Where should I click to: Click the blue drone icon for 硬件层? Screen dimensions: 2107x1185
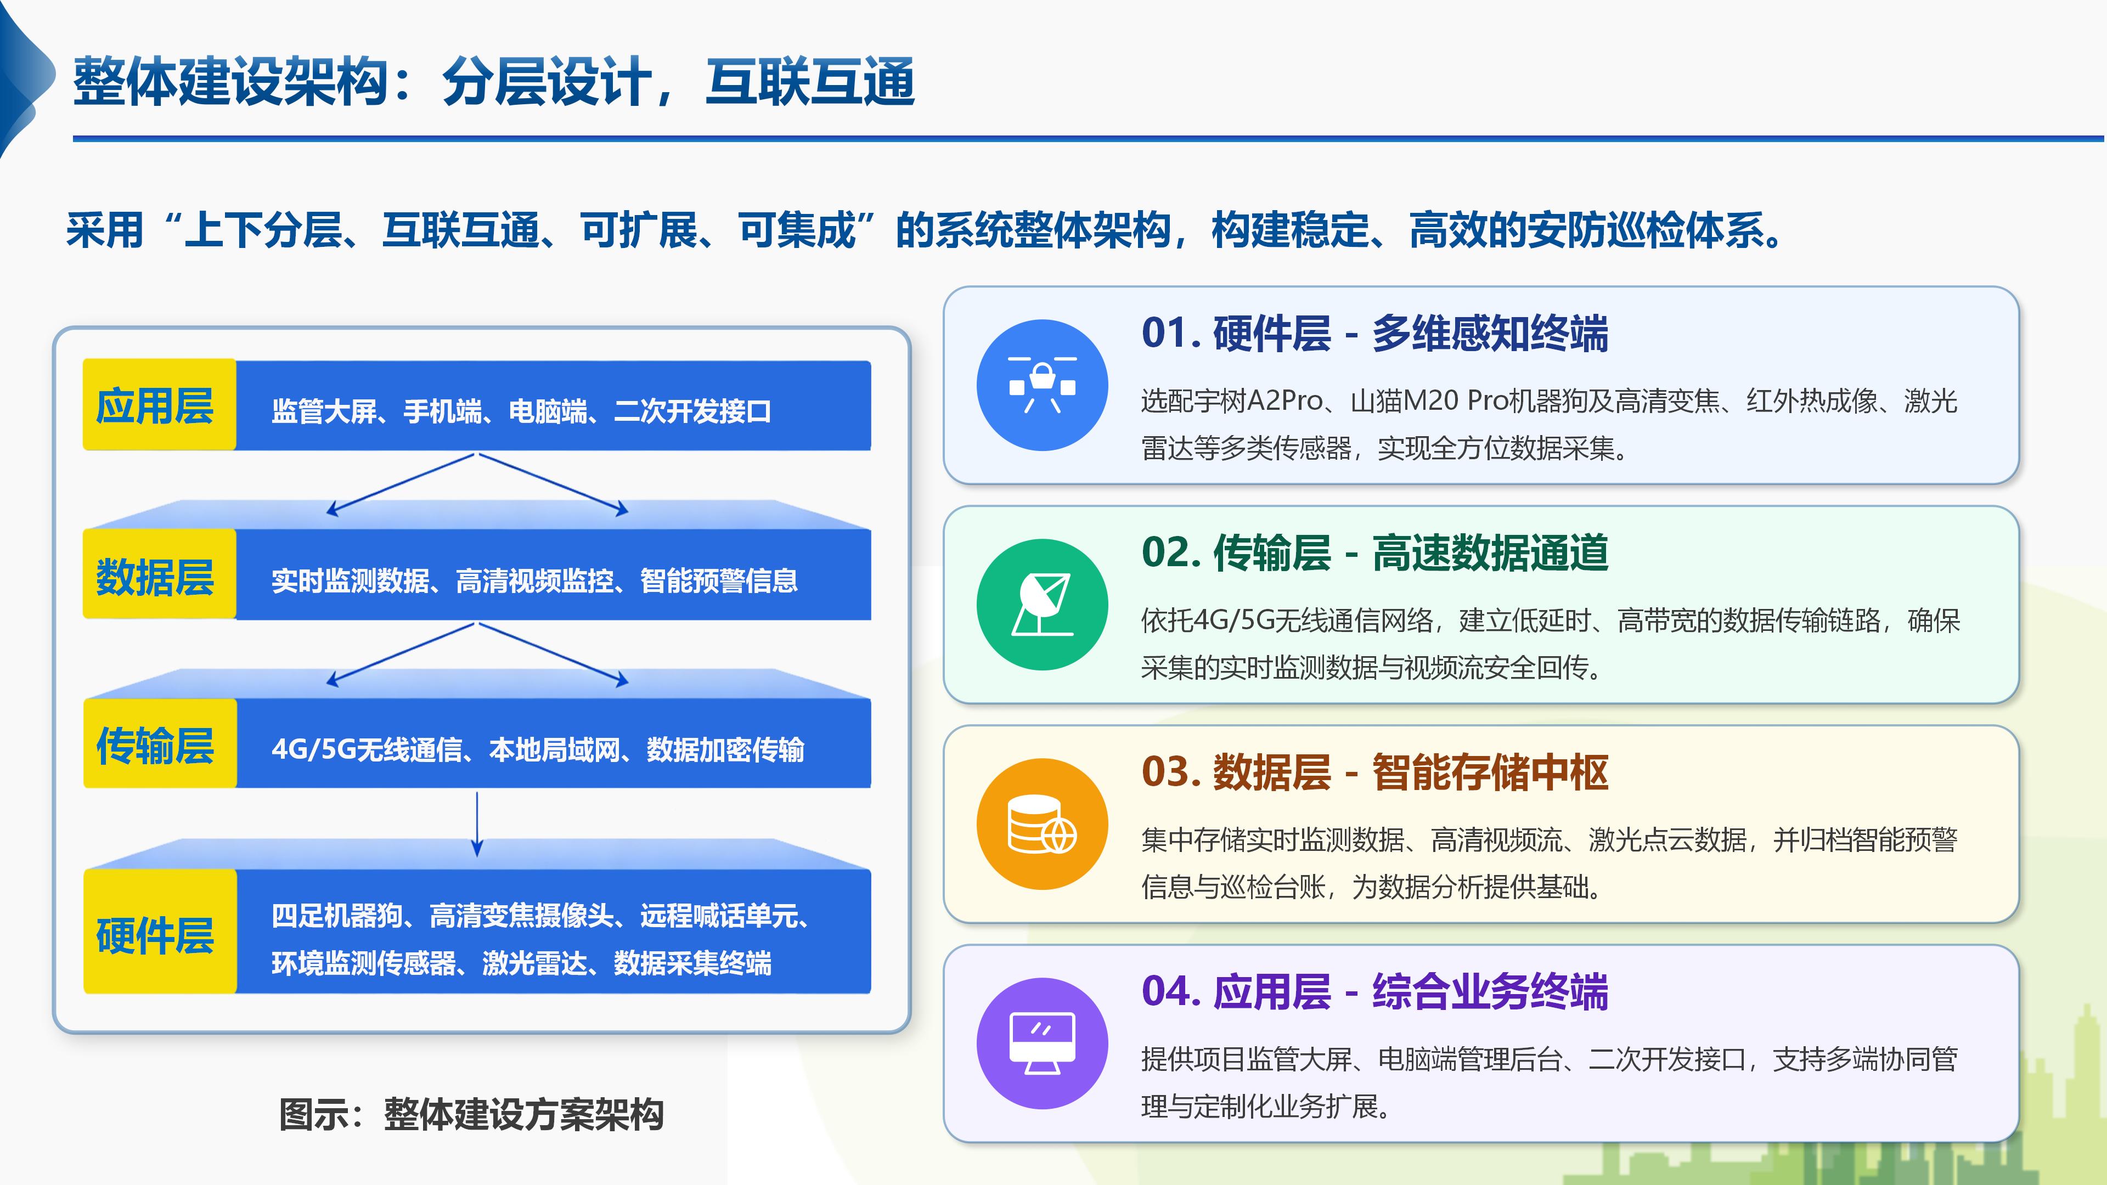pos(1042,385)
